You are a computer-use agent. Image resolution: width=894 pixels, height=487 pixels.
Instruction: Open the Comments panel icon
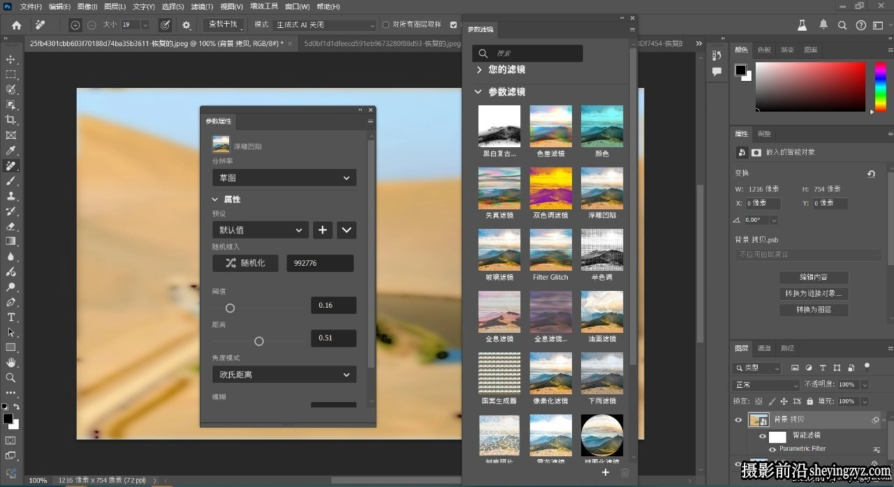coord(717,72)
